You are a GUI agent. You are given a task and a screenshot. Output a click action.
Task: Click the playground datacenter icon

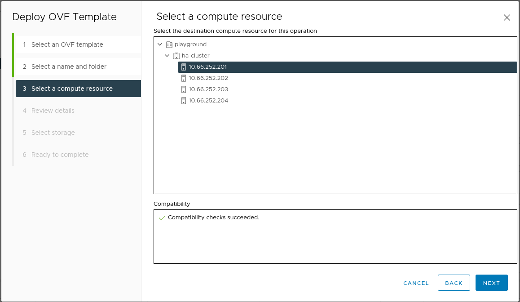[169, 44]
